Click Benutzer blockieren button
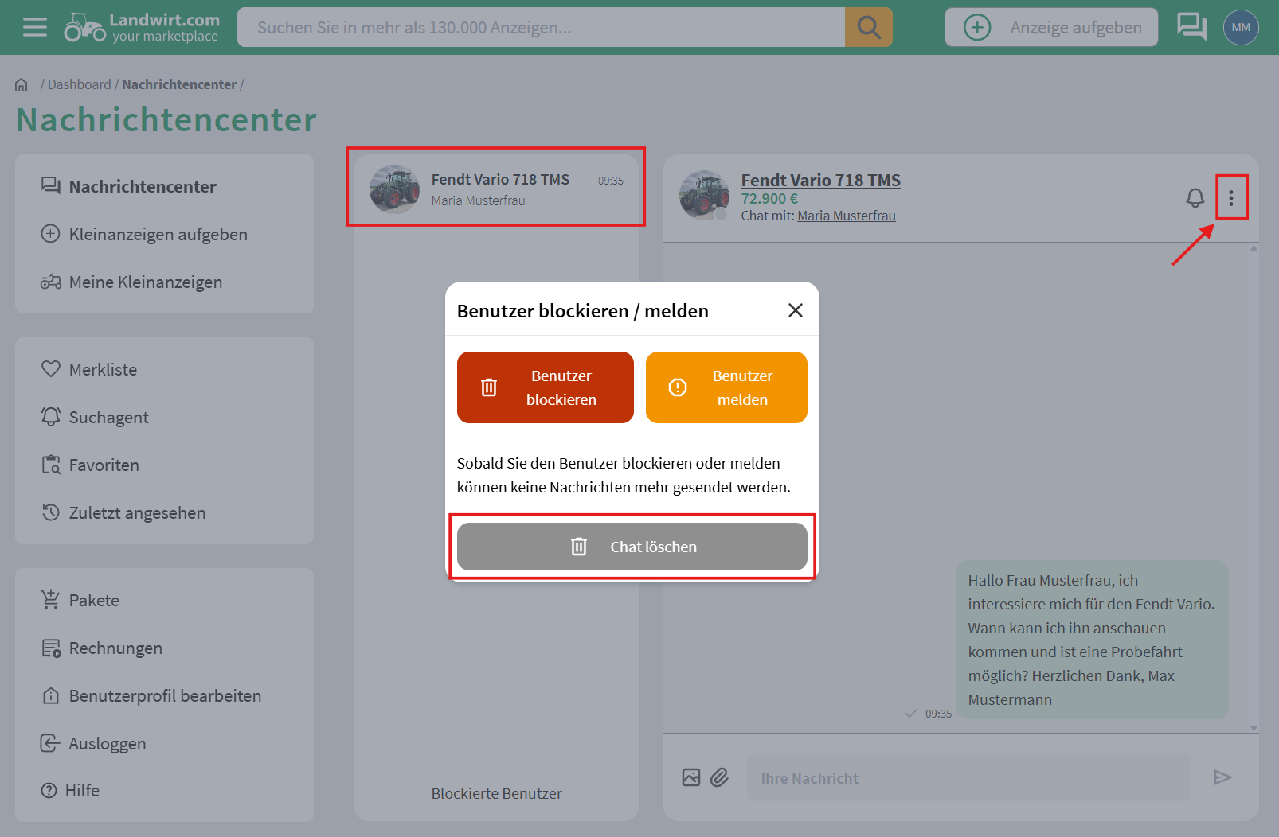Image resolution: width=1279 pixels, height=837 pixels. pos(545,387)
